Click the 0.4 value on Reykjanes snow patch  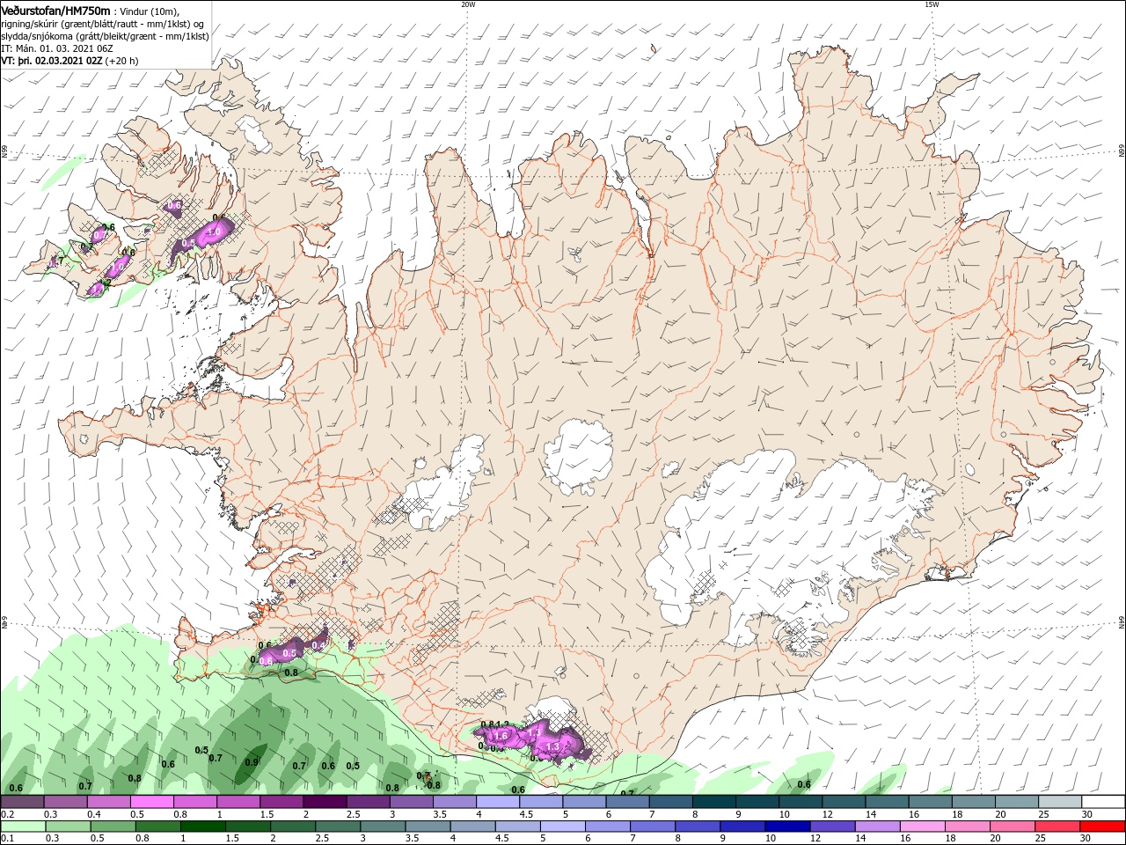point(319,646)
